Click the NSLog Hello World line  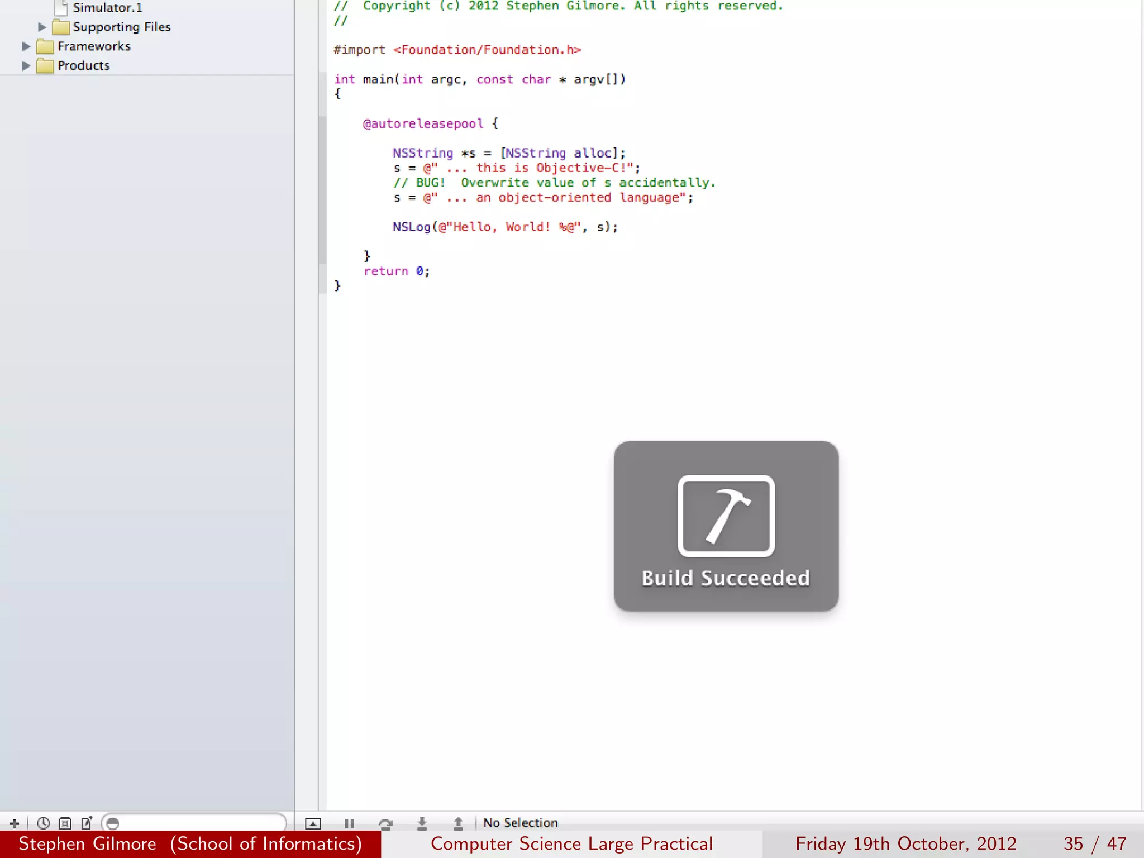click(x=505, y=227)
